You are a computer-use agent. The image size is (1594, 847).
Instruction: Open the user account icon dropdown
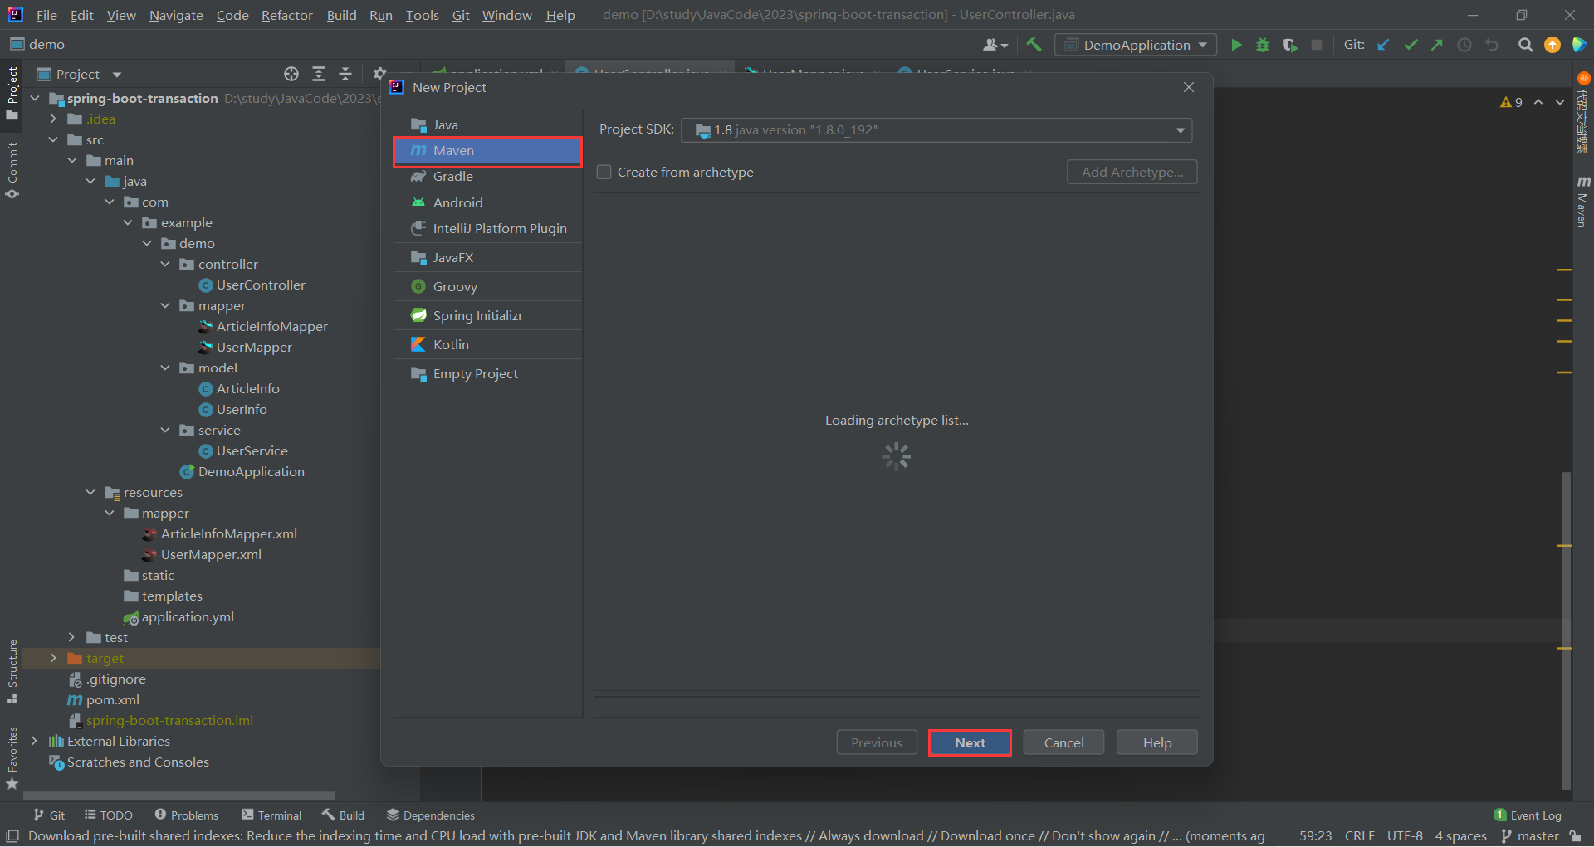pos(995,45)
